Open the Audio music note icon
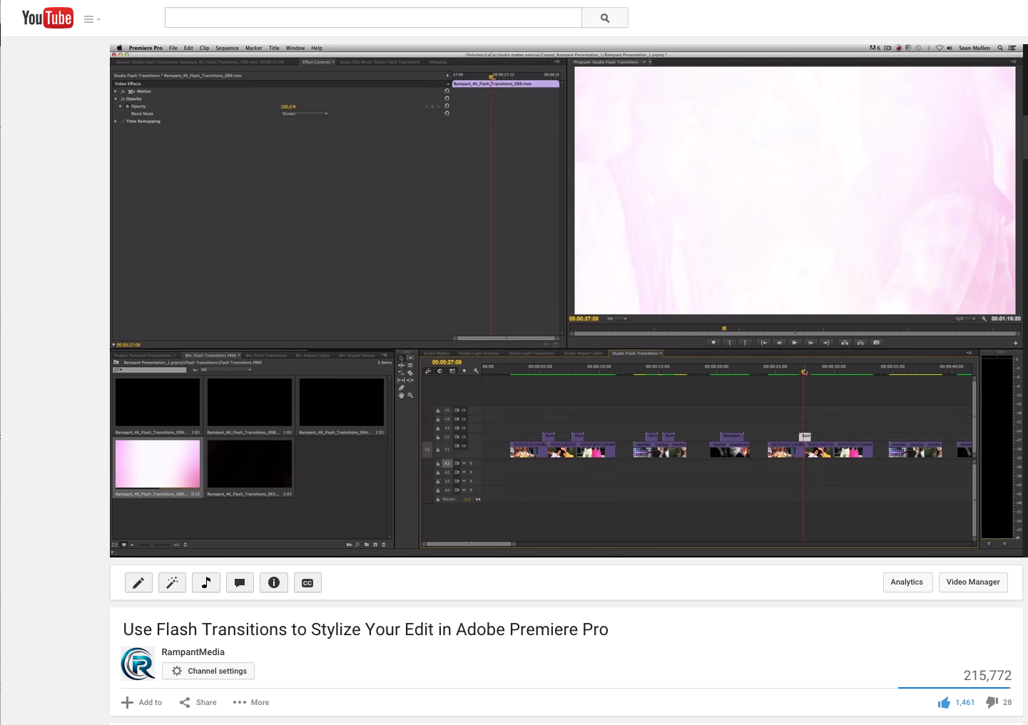 coord(206,583)
